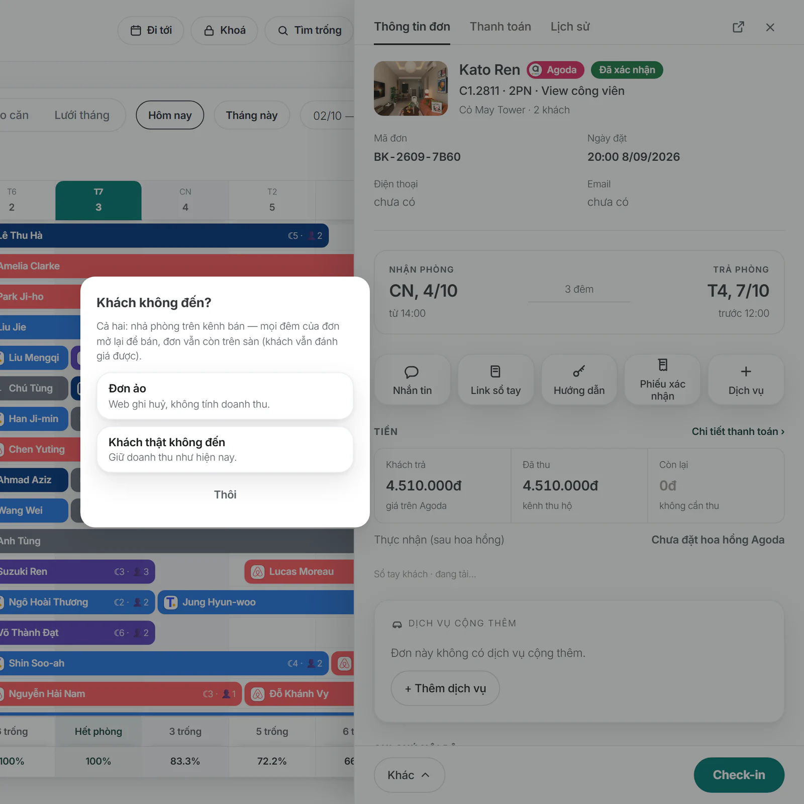Screen dimensions: 804x804
Task: Open Lê Thu Hà booking bar
Action: click(164, 236)
